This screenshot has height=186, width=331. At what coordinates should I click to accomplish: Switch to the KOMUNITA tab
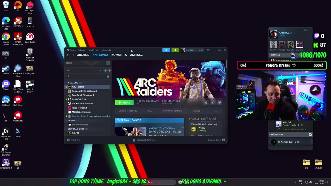(119, 55)
